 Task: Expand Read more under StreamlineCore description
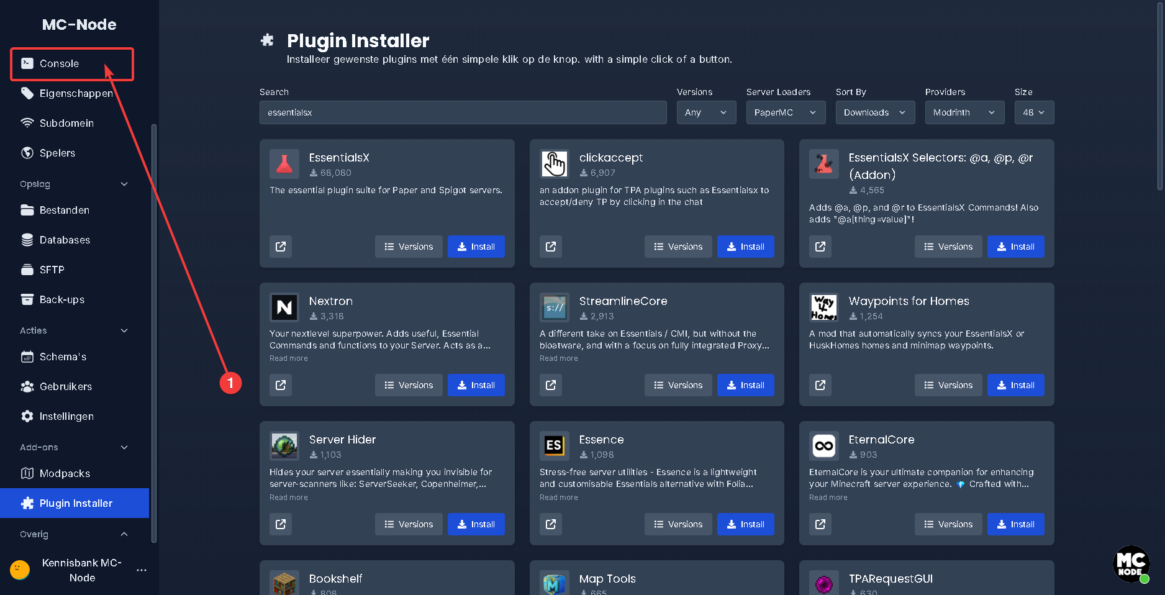[x=559, y=358]
